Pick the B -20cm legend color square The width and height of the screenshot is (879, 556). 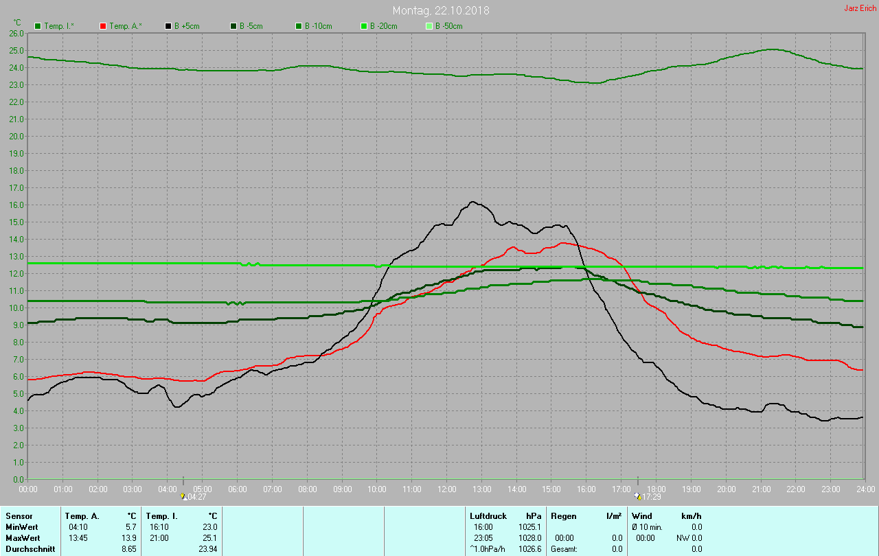point(364,26)
